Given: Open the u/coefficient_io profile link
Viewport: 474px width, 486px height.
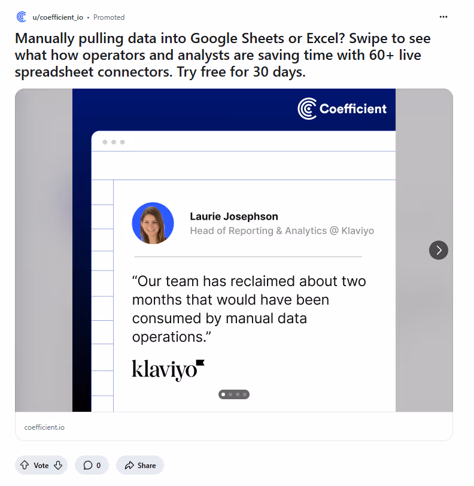Looking at the screenshot, I should [x=60, y=17].
